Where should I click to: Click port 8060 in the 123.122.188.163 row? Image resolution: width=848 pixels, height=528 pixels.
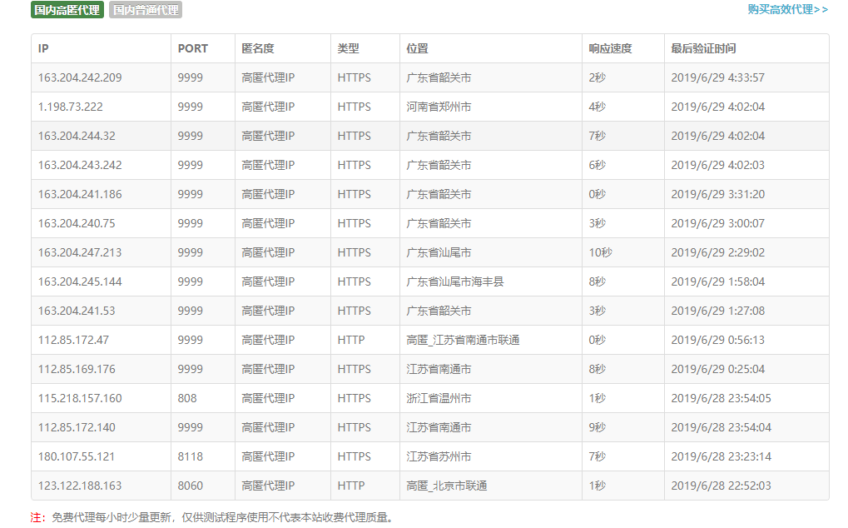(x=191, y=487)
